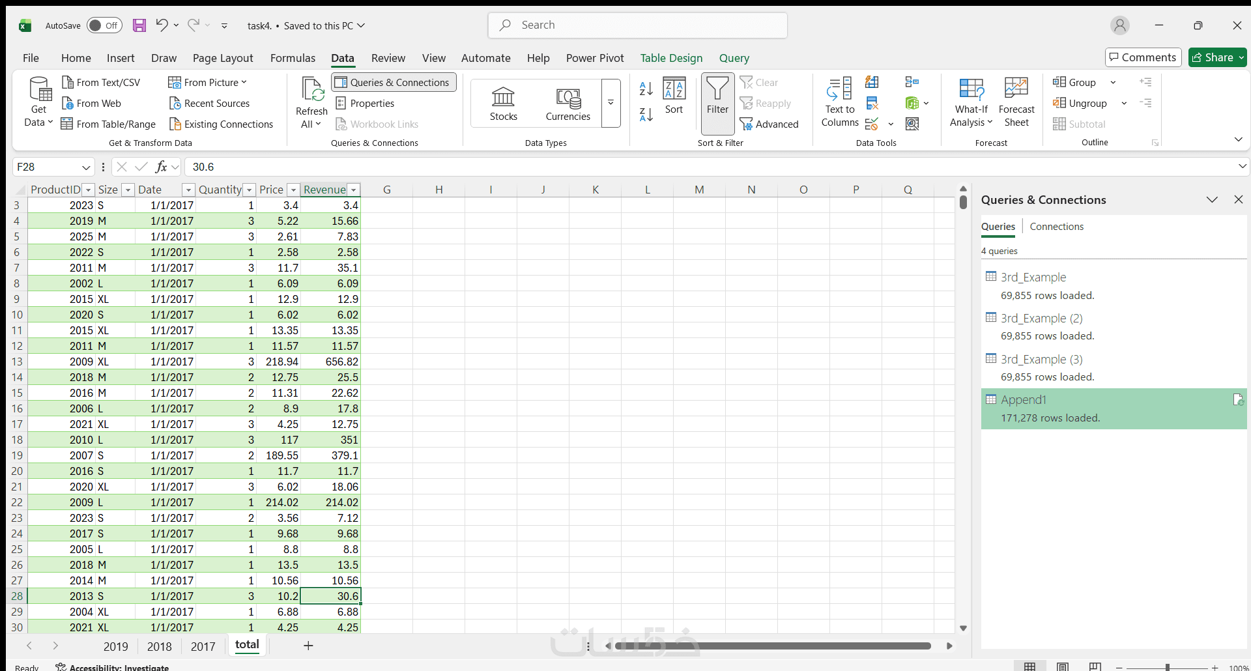Sort Z to A descending
This screenshot has height=671, width=1251.
tap(646, 115)
